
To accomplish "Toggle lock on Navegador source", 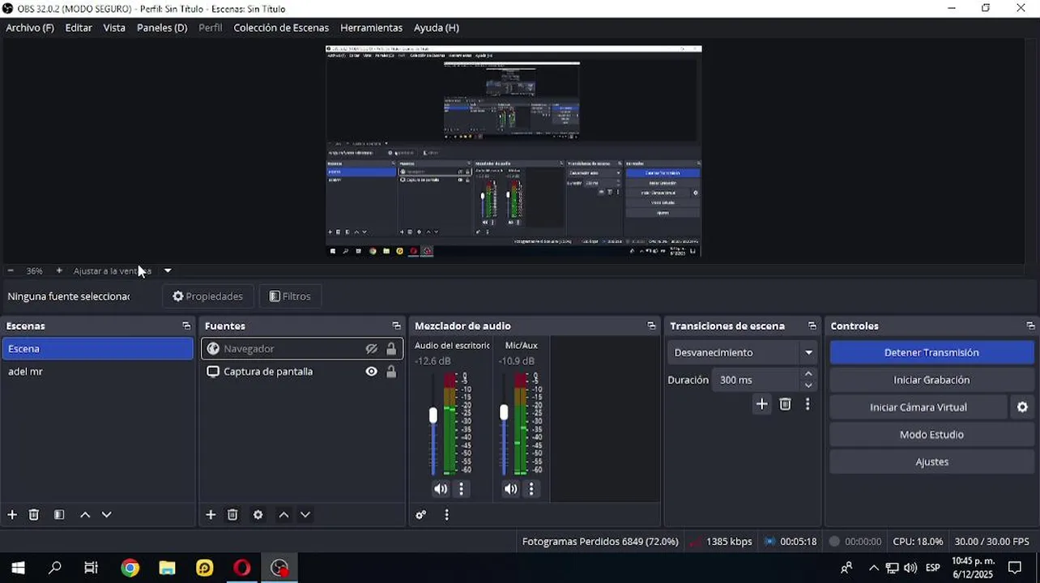I will (391, 349).
